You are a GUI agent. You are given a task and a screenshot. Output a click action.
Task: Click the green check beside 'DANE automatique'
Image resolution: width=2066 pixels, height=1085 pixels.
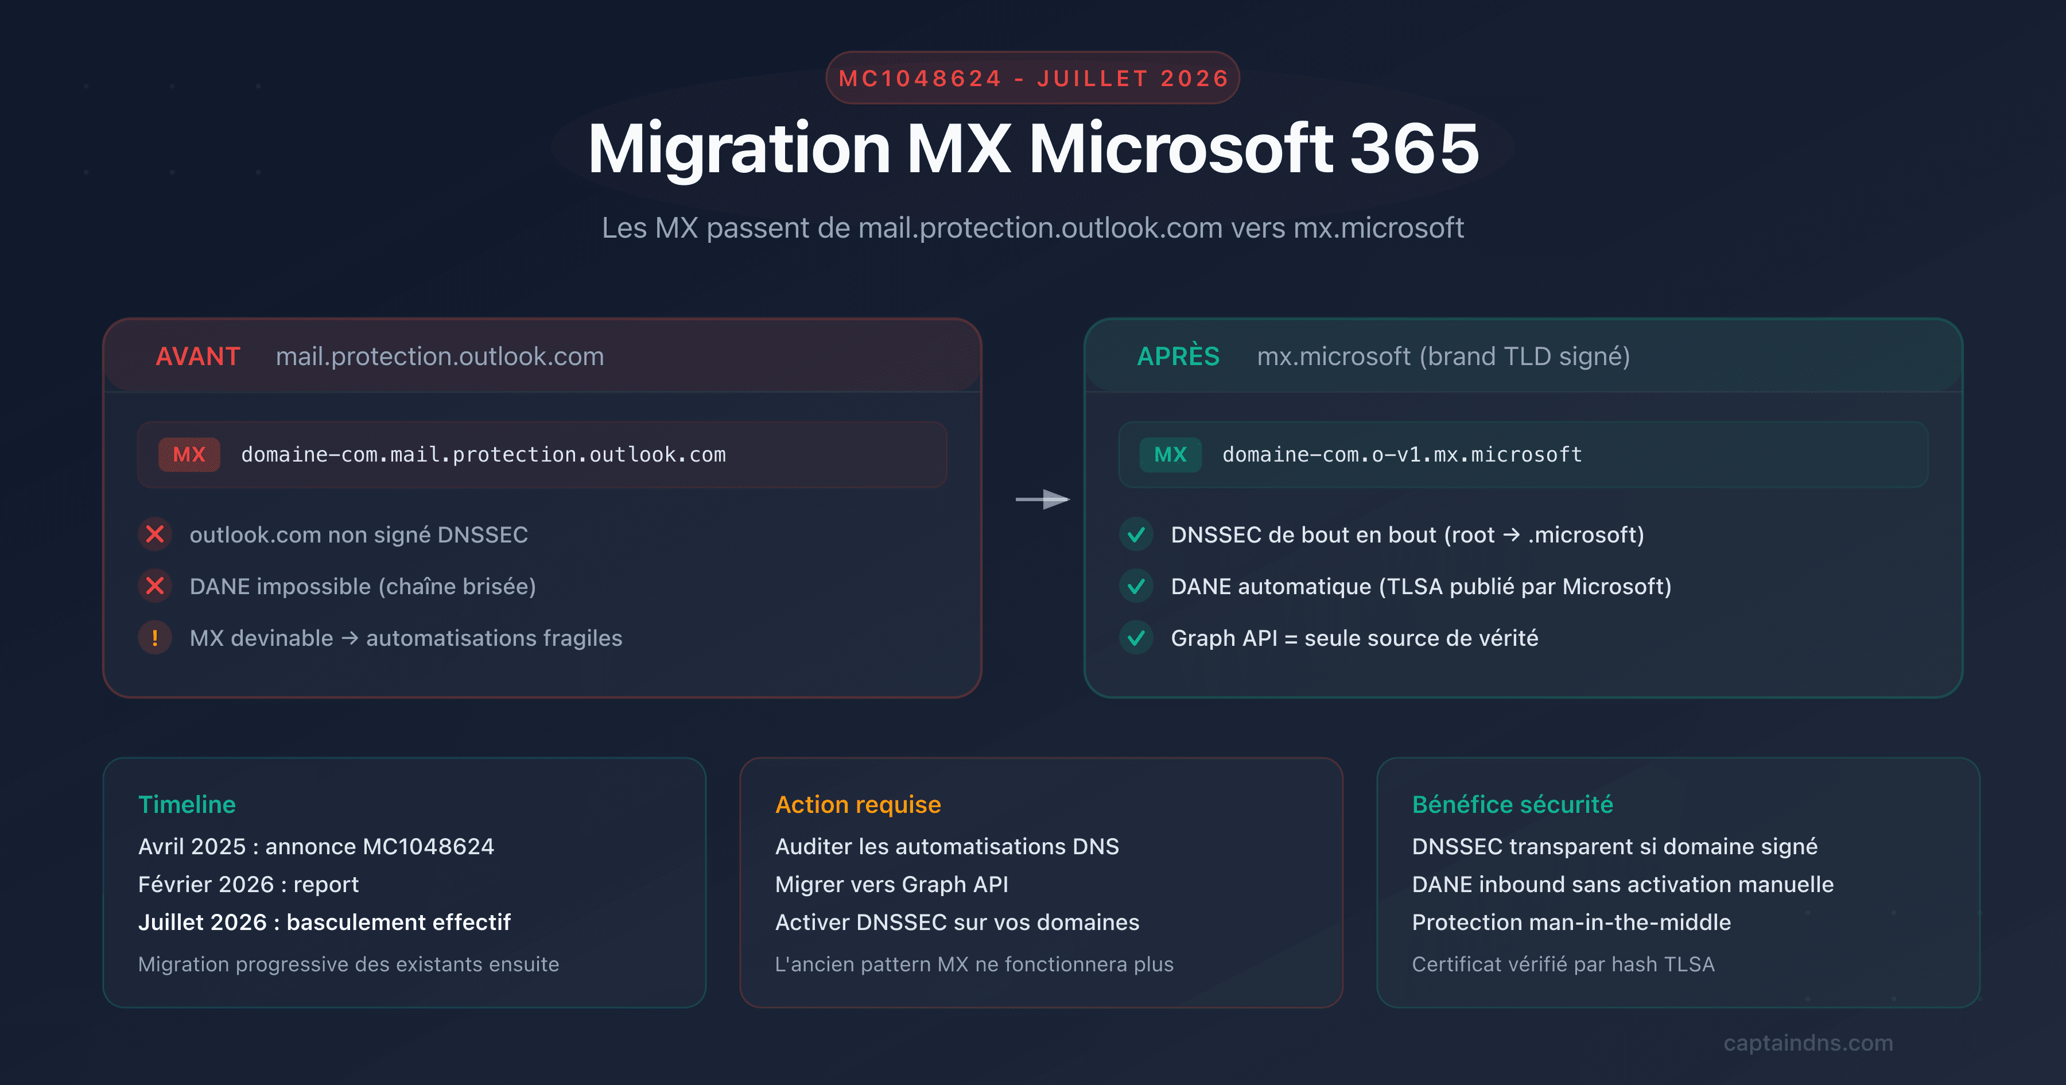point(1136,587)
